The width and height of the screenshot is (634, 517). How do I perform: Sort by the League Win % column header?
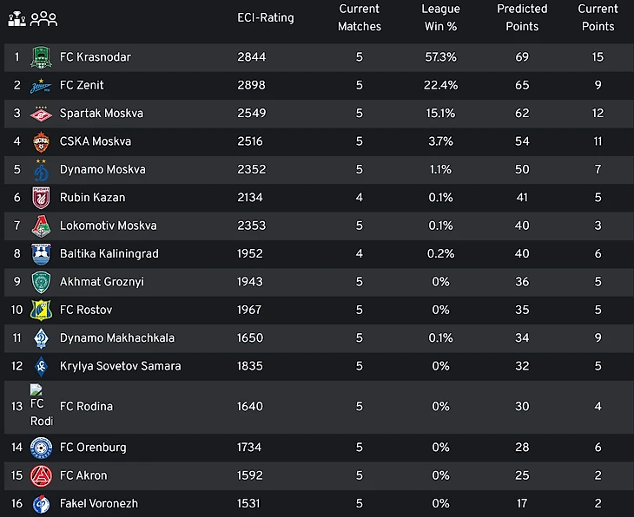coord(440,17)
